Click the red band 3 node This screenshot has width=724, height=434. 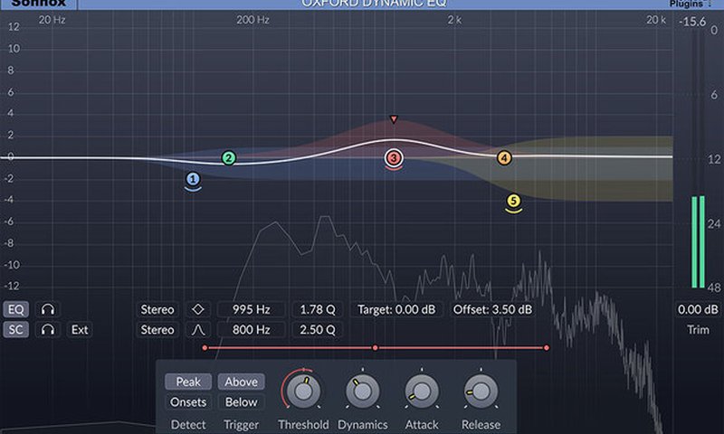(x=393, y=158)
